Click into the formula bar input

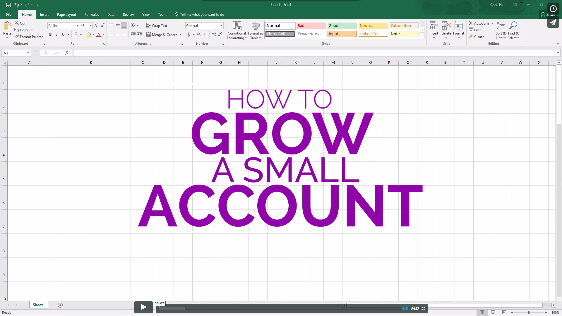pos(315,53)
